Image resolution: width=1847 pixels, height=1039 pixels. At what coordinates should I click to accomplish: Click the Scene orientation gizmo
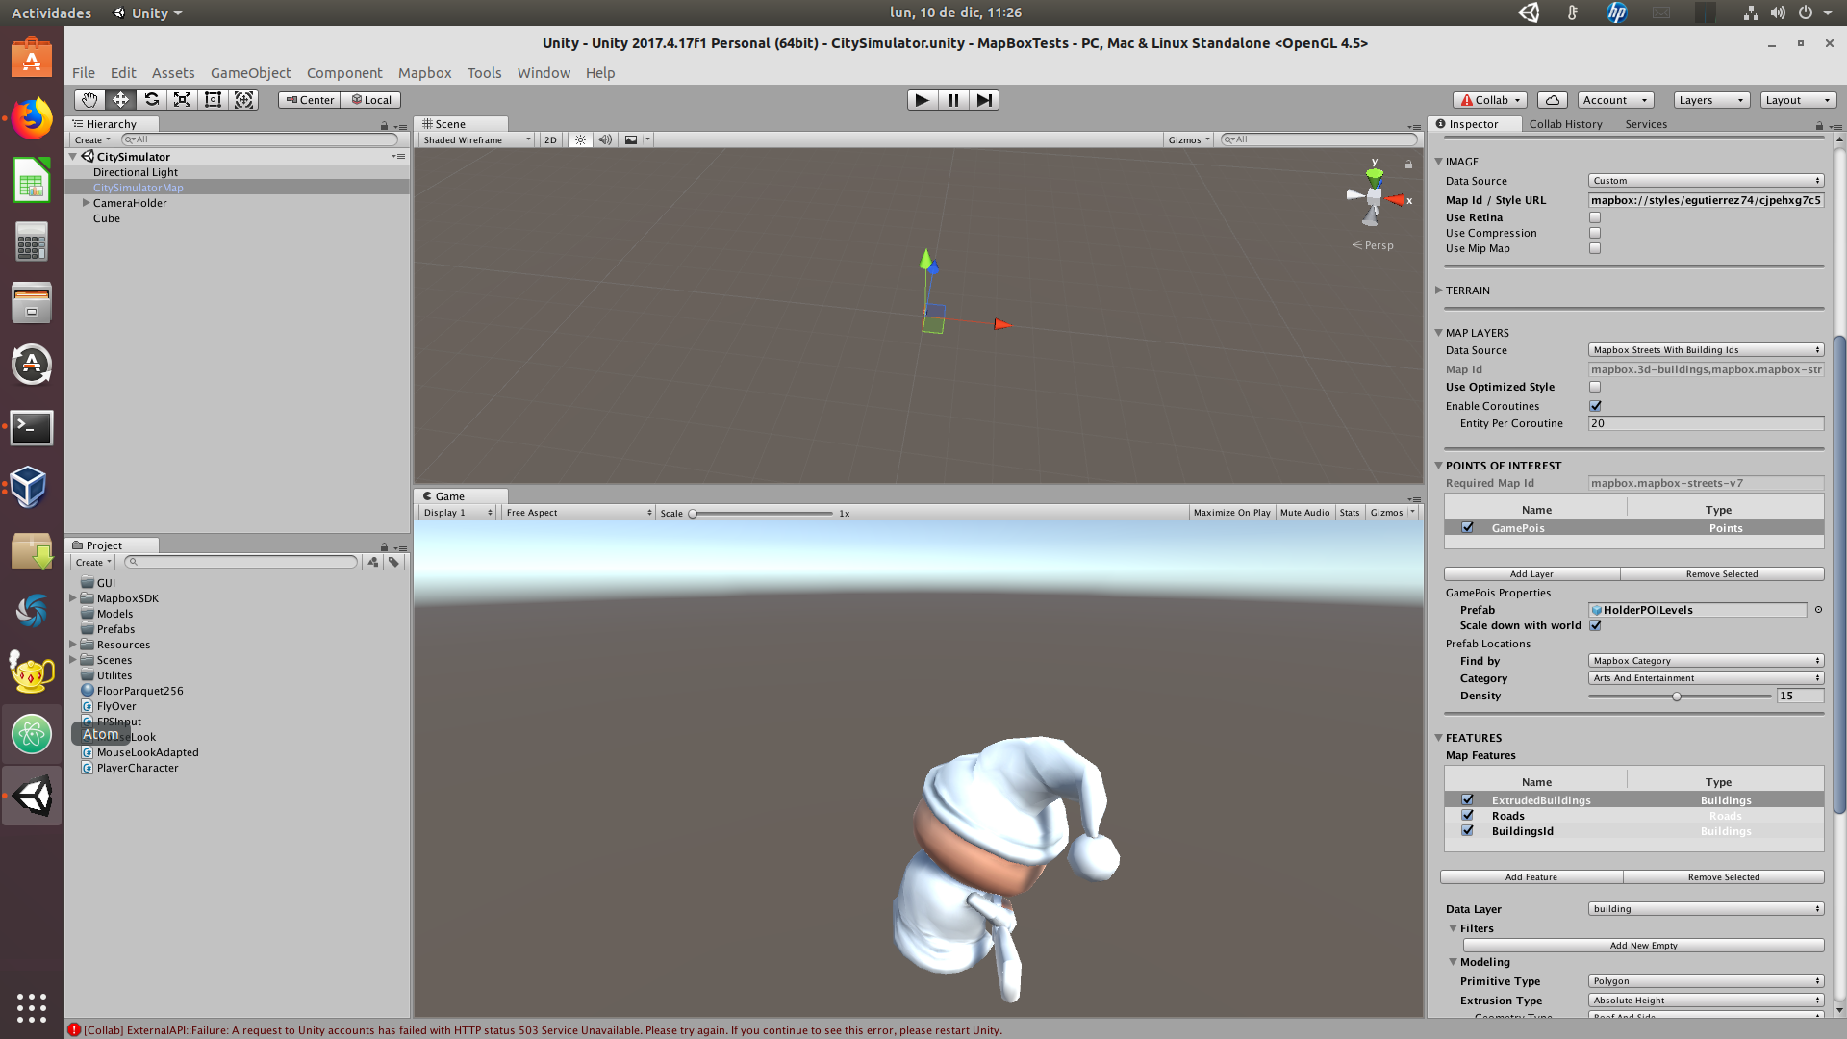click(x=1375, y=196)
